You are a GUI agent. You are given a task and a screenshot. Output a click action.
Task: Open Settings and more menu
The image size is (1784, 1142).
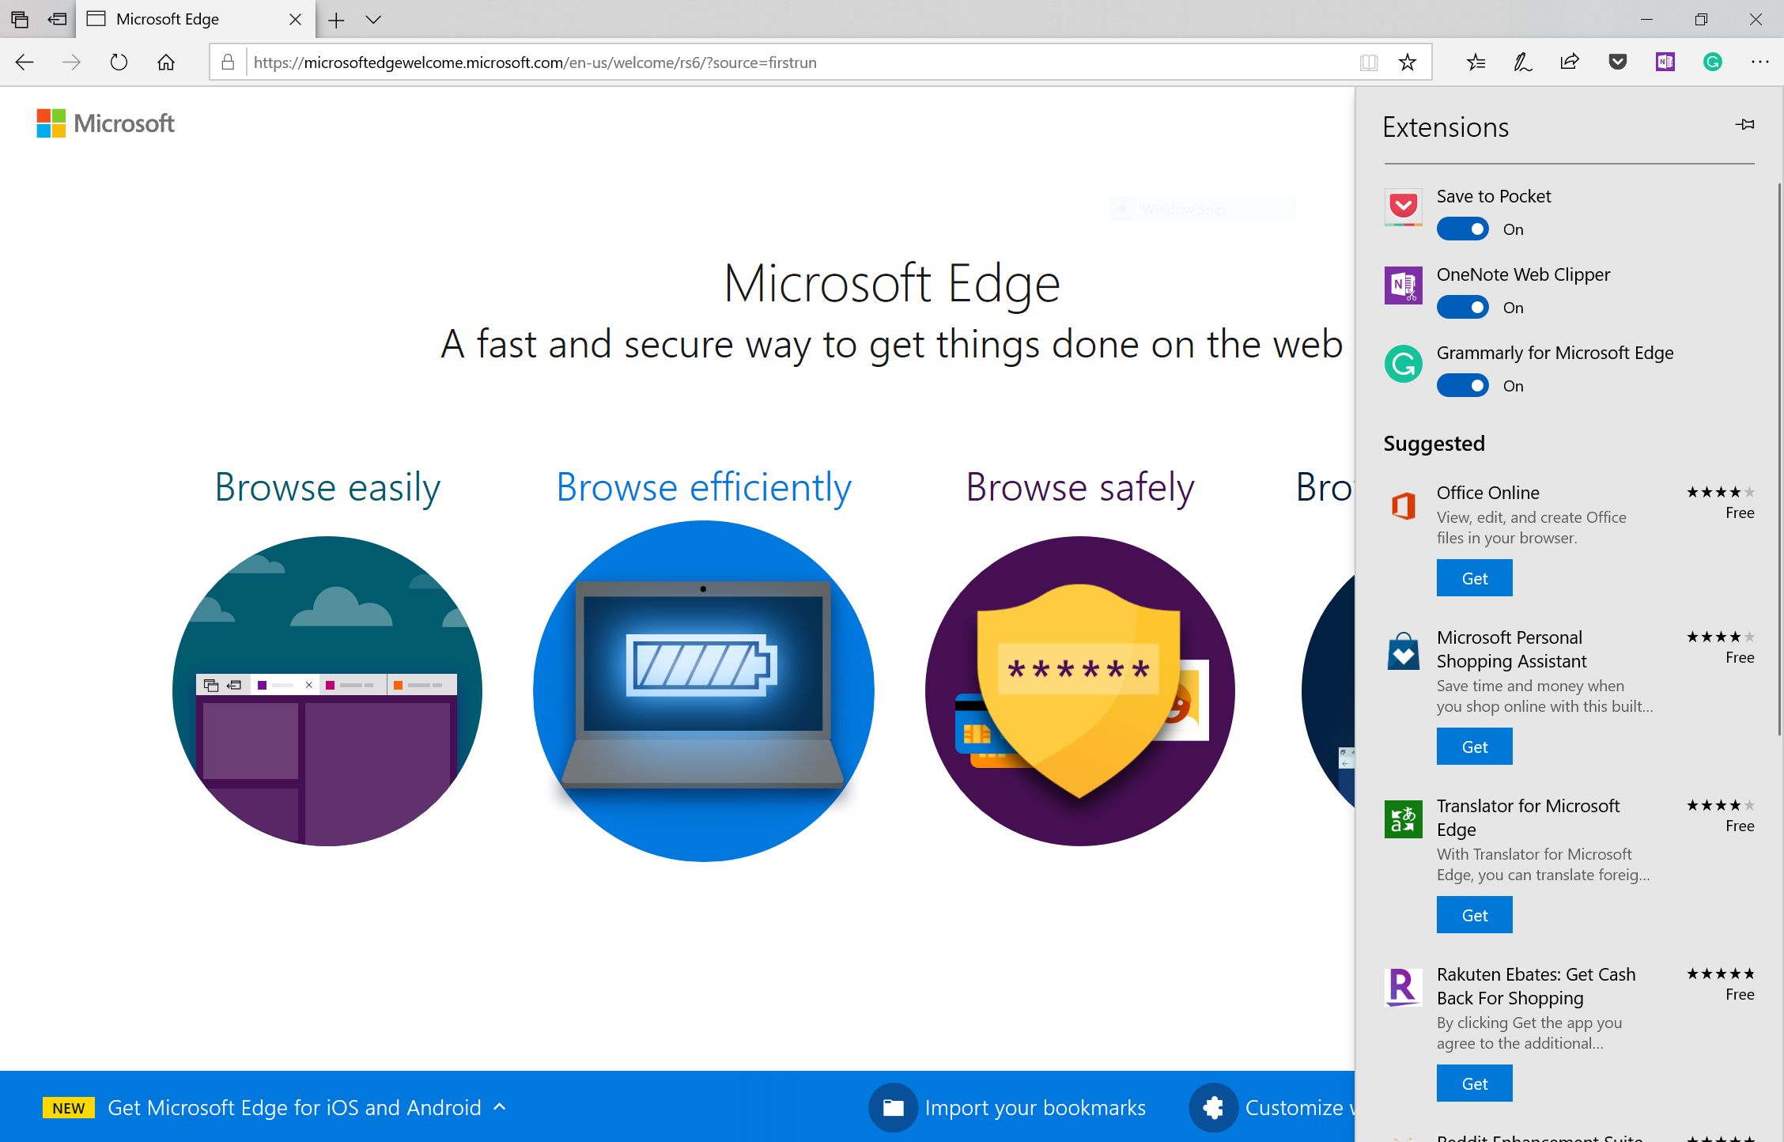pyautogui.click(x=1760, y=62)
